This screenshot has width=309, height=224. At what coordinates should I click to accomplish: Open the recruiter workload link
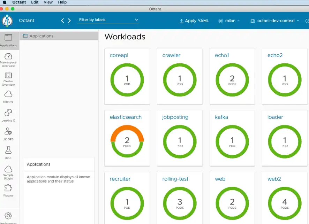point(120,179)
